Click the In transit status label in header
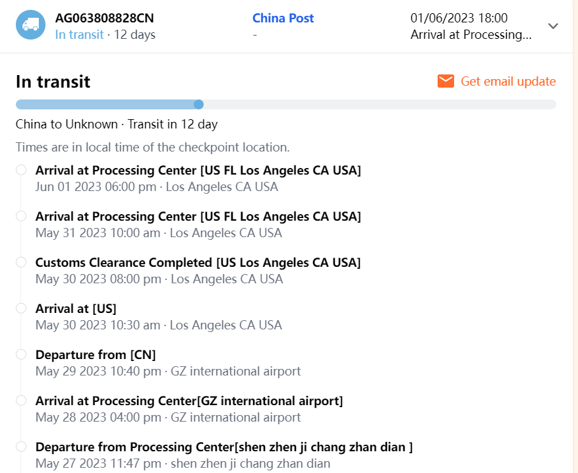 (x=79, y=34)
